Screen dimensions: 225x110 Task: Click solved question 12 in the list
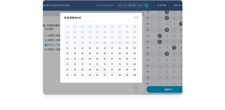pyautogui.click(x=75, y=32)
